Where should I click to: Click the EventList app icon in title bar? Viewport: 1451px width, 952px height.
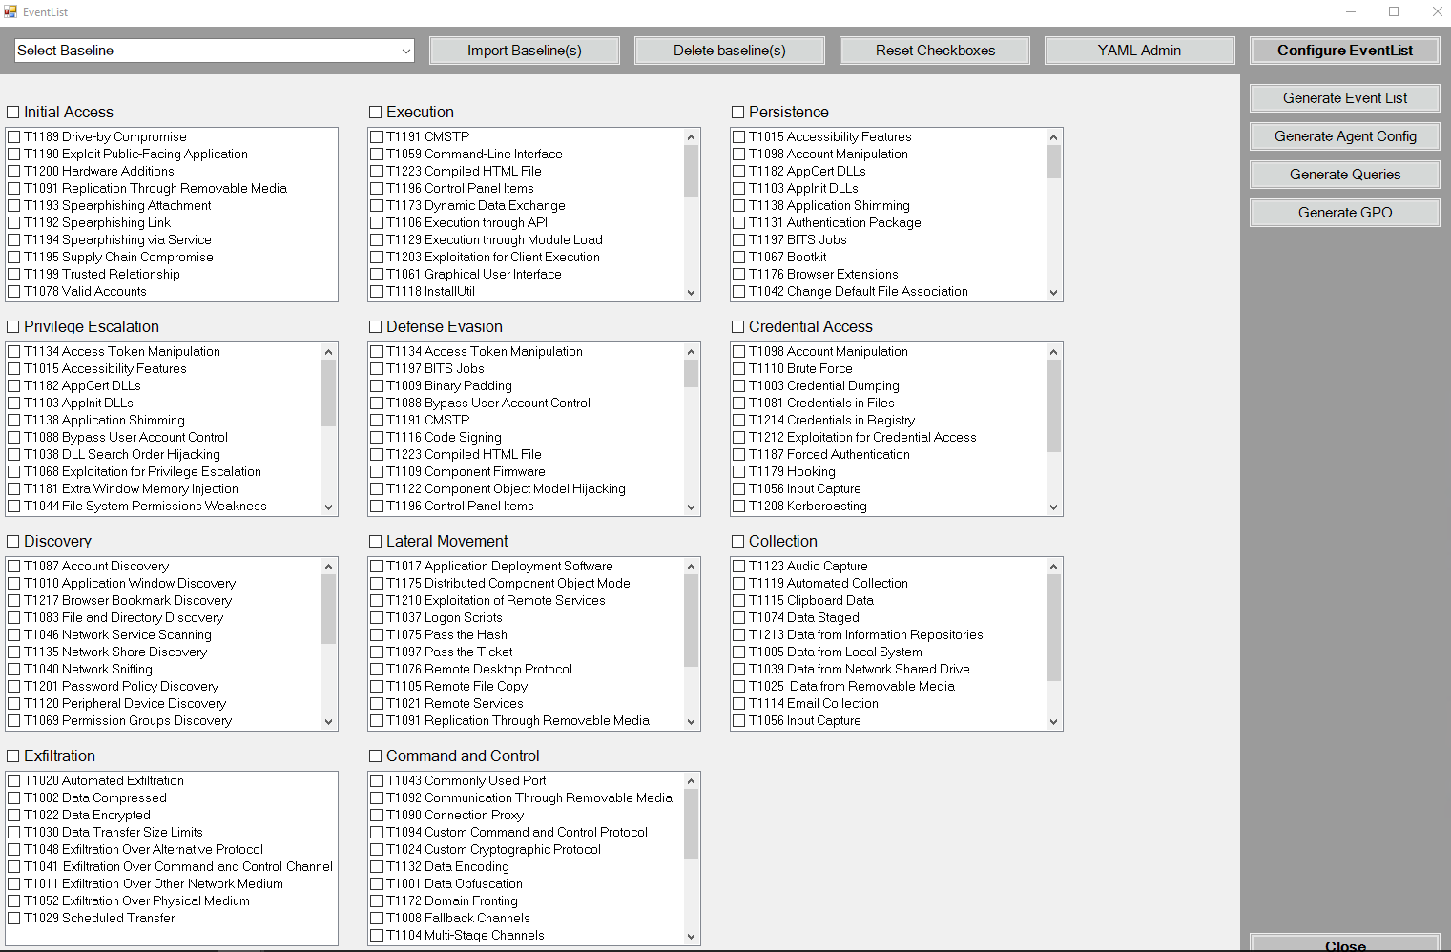(x=10, y=12)
